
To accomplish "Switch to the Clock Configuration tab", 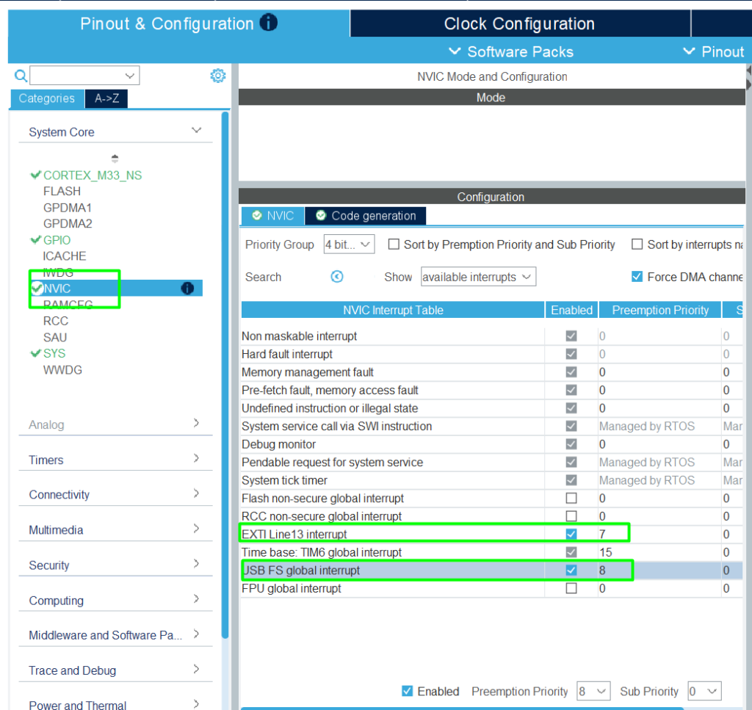I will [519, 23].
